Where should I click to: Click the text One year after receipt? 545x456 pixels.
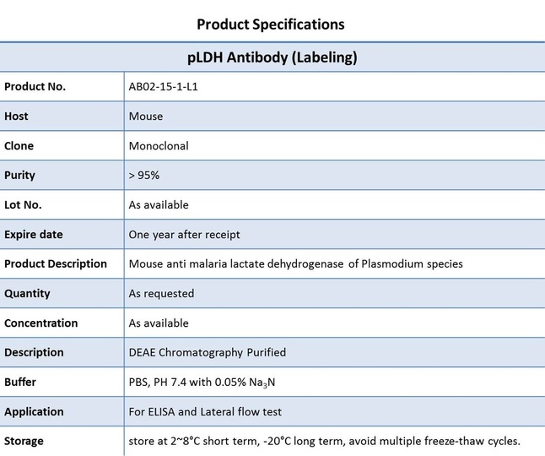pyautogui.click(x=184, y=235)
